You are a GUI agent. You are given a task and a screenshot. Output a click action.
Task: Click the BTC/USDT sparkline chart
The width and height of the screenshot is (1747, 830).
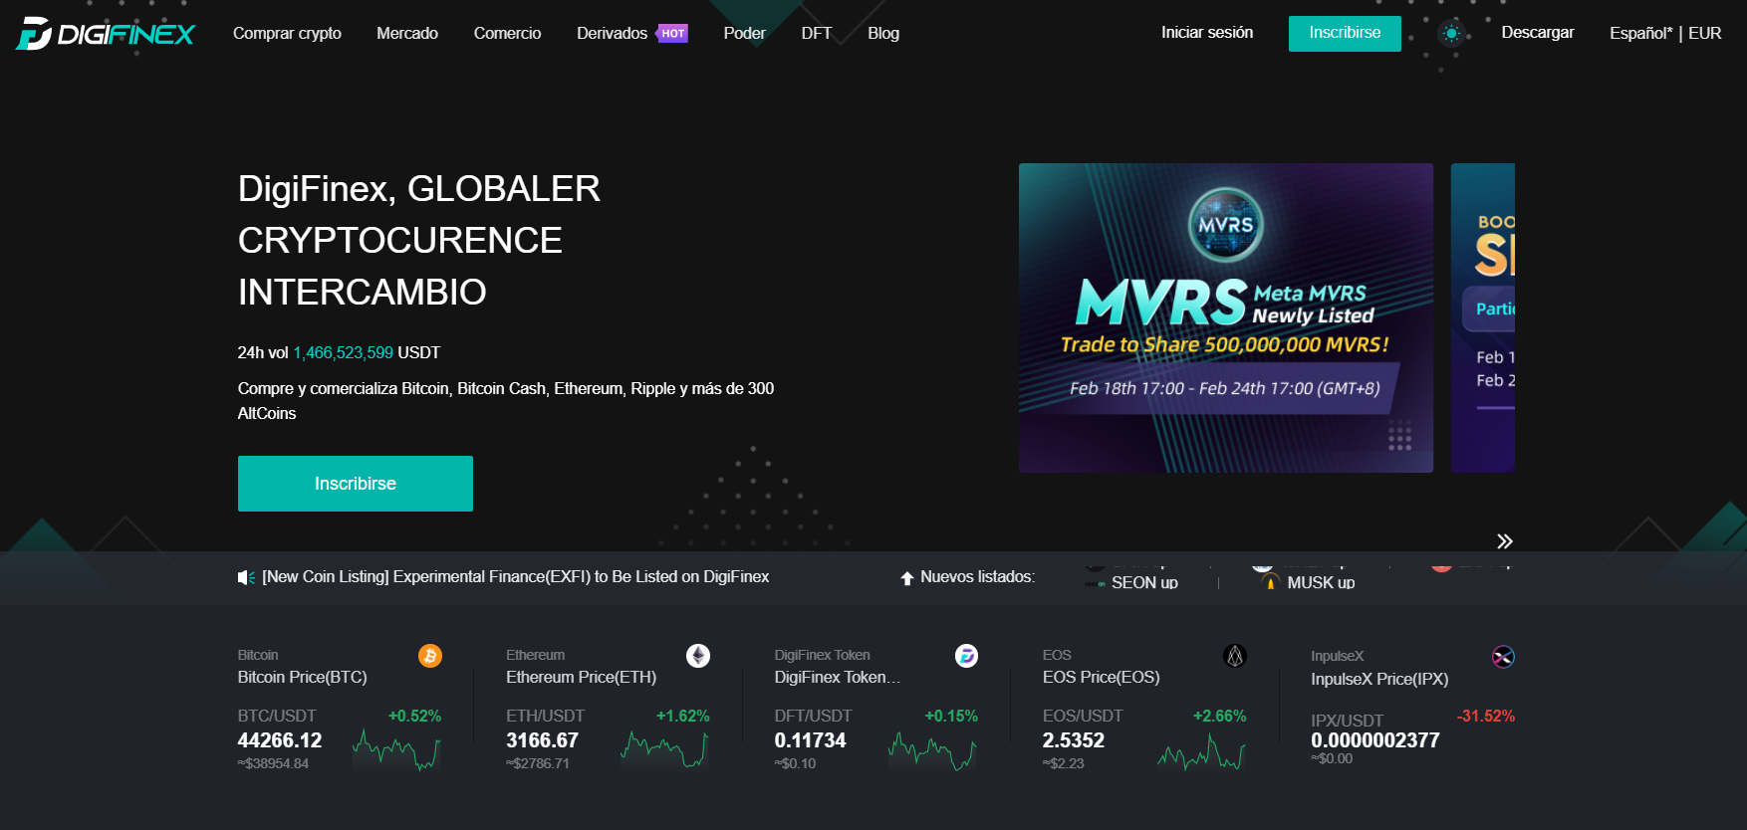395,749
